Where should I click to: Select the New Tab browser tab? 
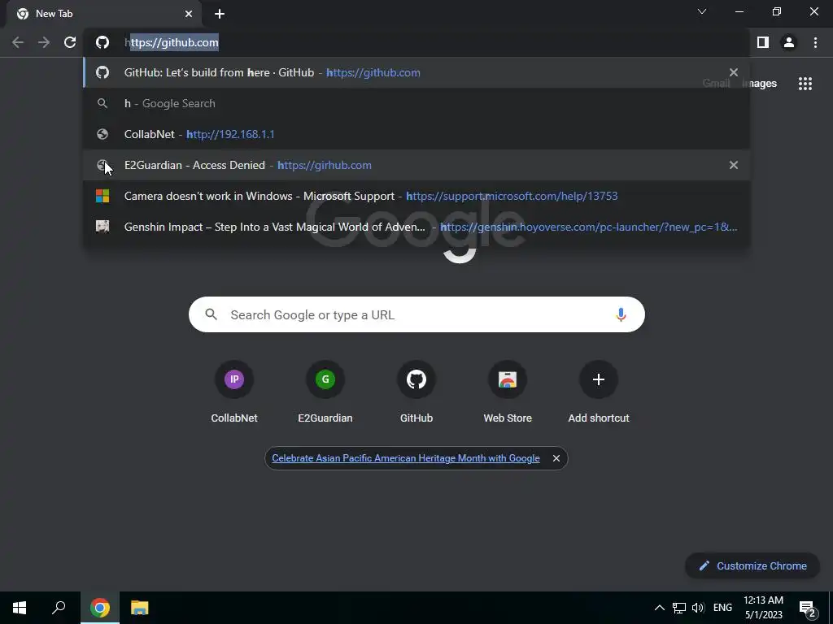point(103,14)
